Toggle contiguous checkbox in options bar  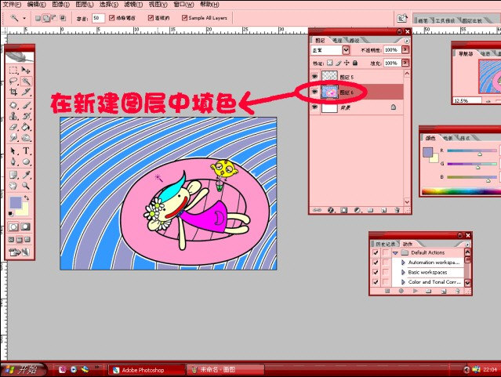151,18
